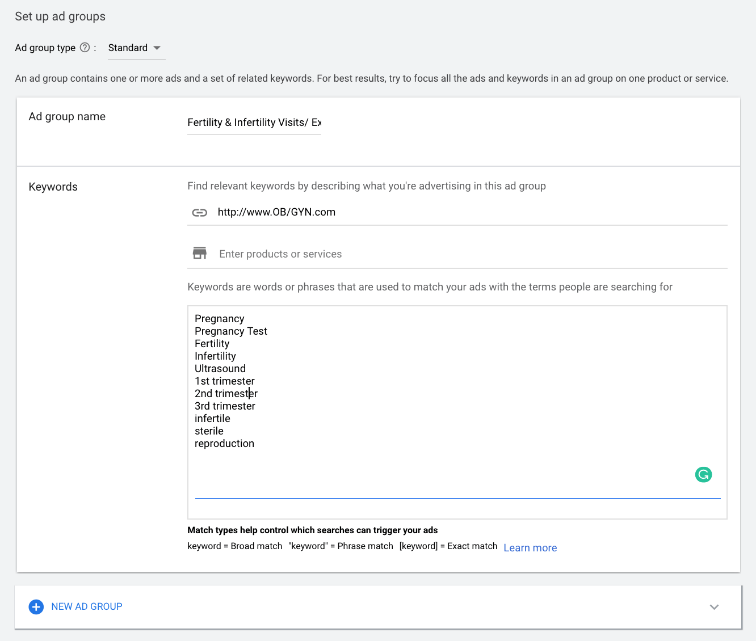Click the capitalized Infertility keyword line
756x641 pixels.
click(215, 356)
